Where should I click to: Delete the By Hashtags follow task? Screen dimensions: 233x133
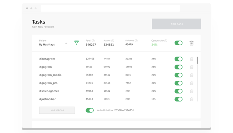(x=191, y=43)
